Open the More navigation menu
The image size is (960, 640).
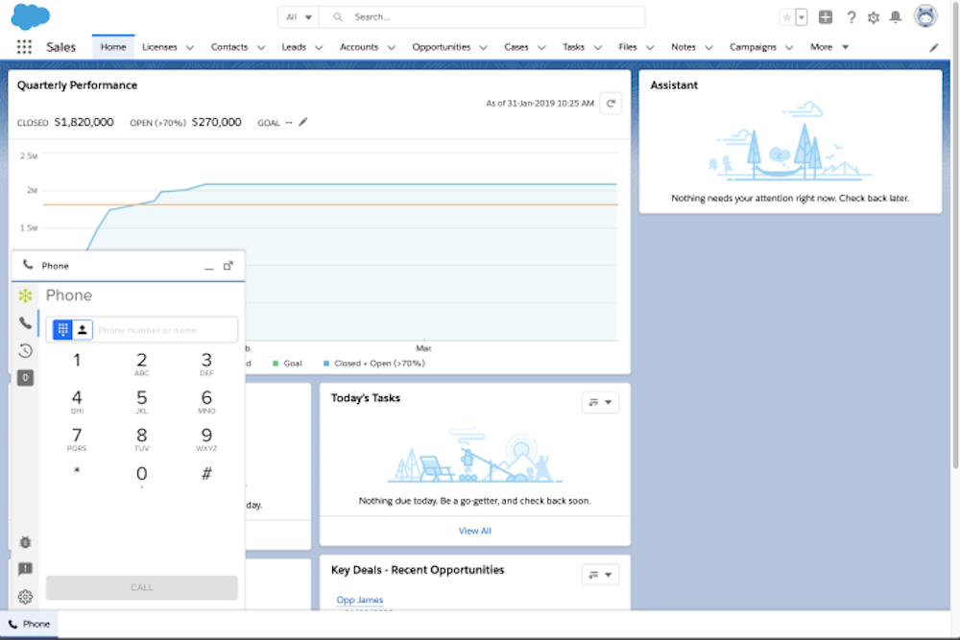(x=829, y=47)
